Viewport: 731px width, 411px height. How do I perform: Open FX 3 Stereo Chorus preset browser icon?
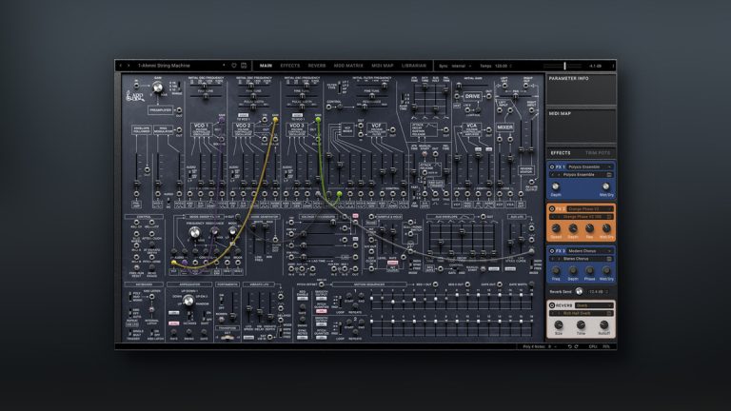coord(609,259)
